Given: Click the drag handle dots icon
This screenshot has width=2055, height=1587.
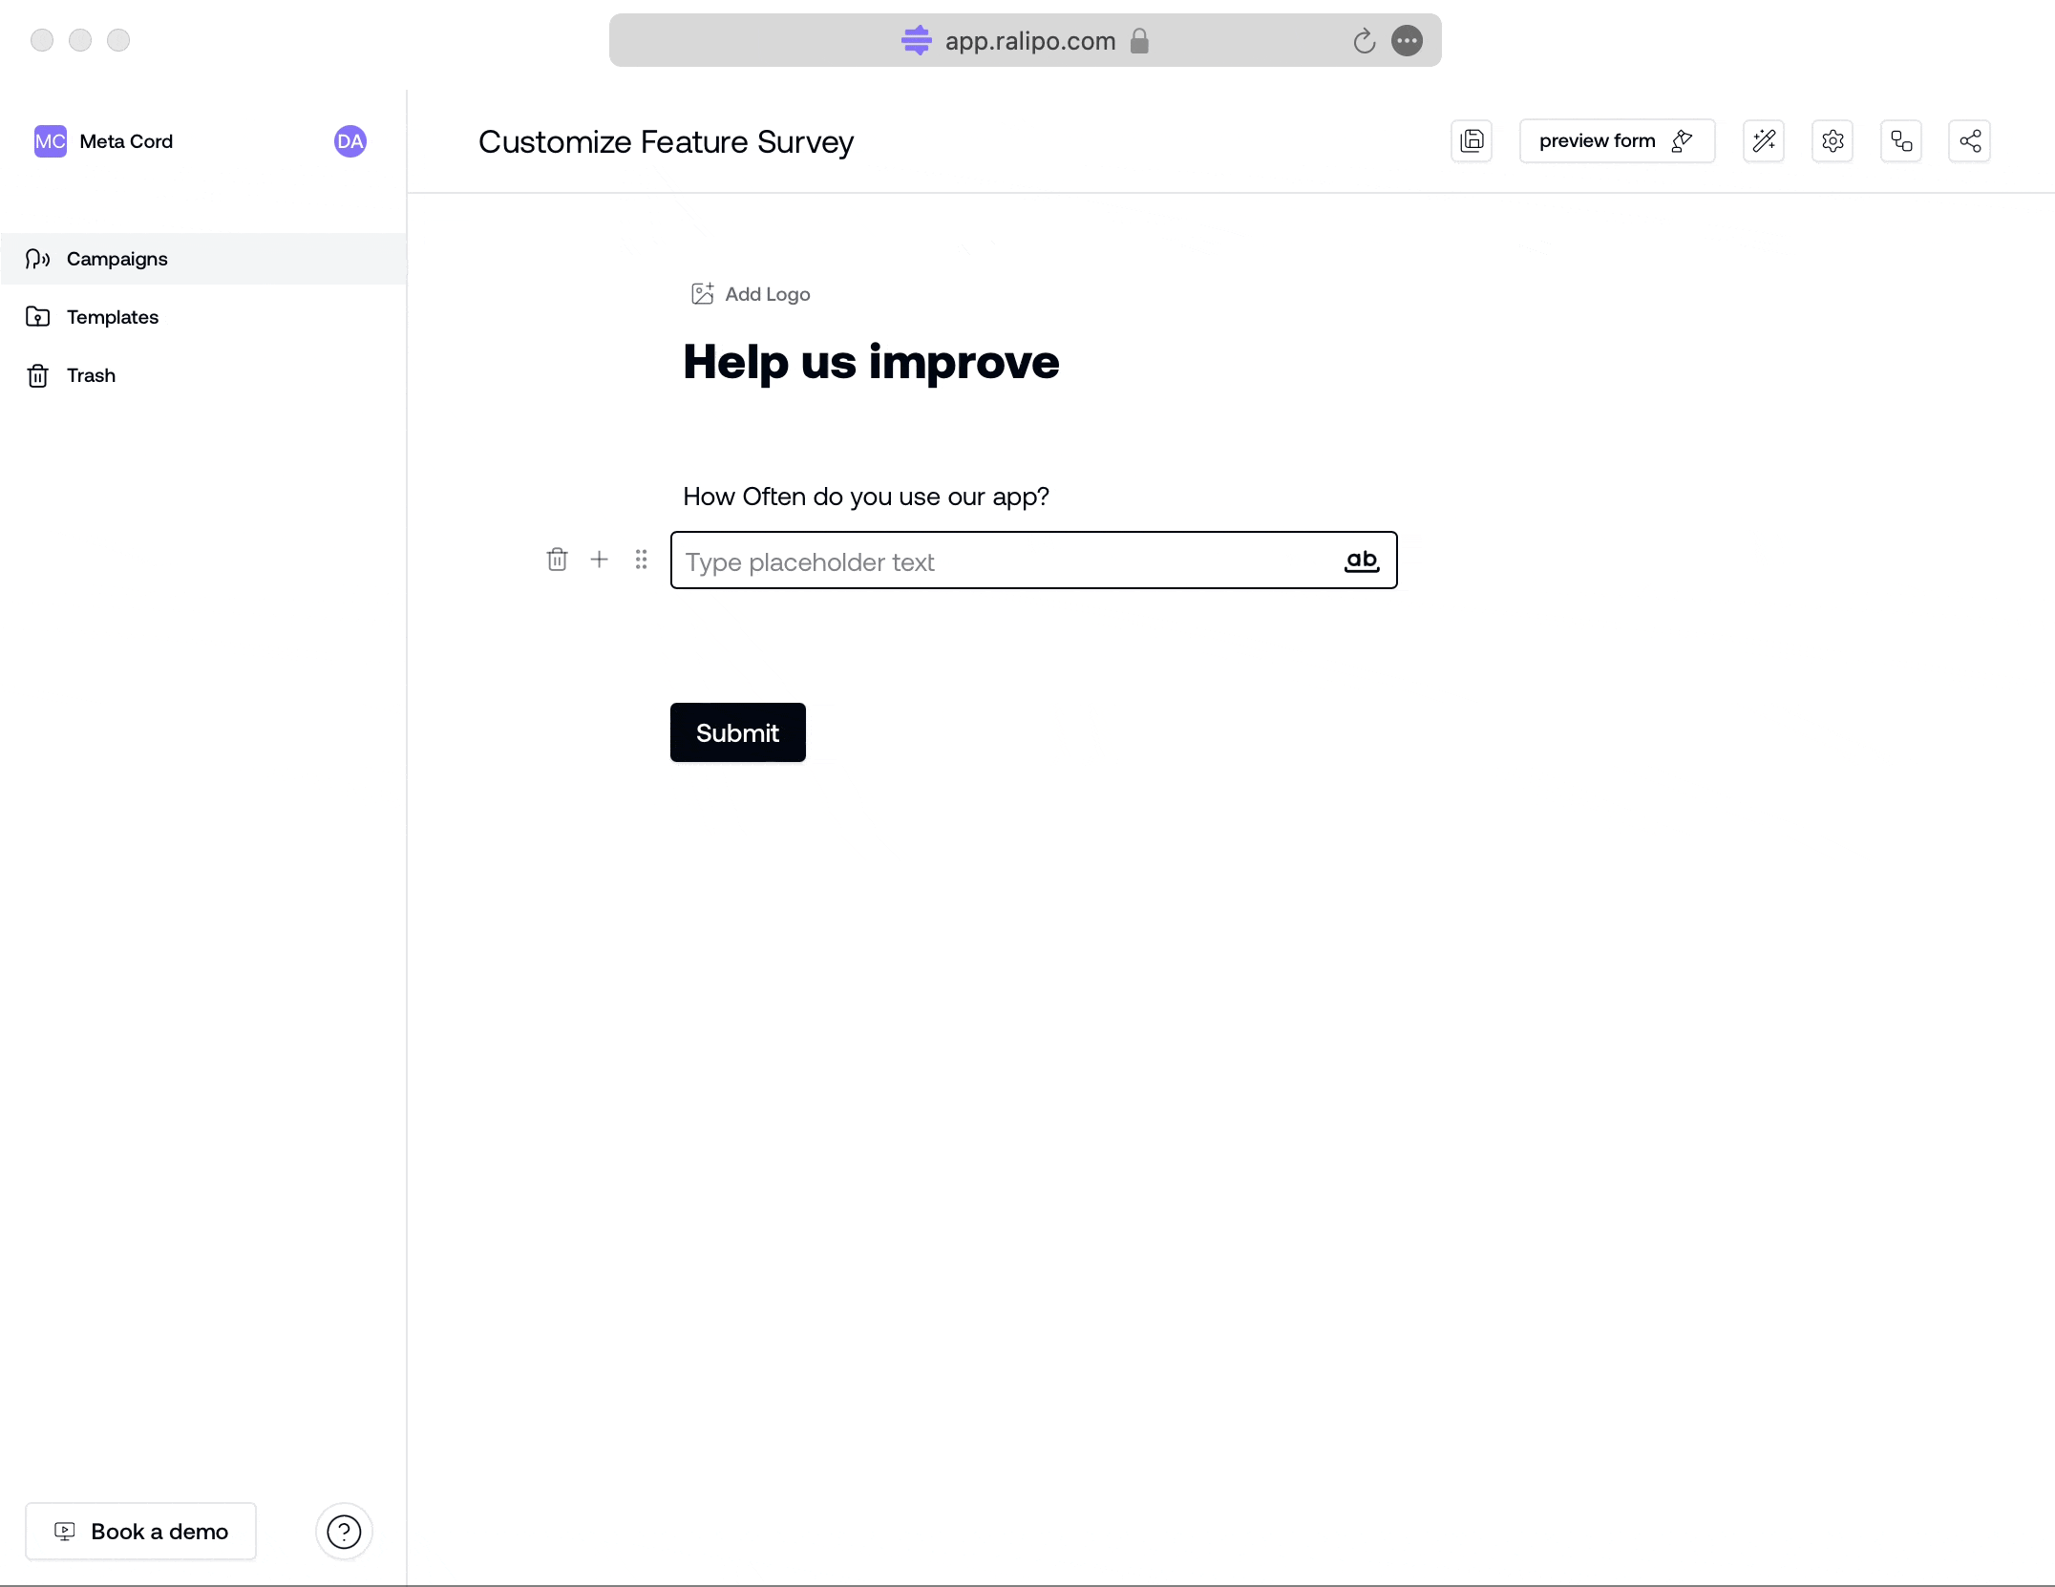Looking at the screenshot, I should (x=641, y=560).
